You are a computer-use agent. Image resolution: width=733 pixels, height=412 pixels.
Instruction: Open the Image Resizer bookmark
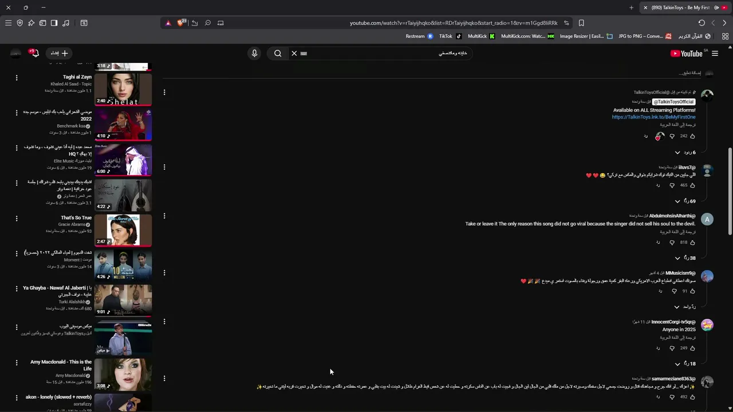(x=585, y=36)
